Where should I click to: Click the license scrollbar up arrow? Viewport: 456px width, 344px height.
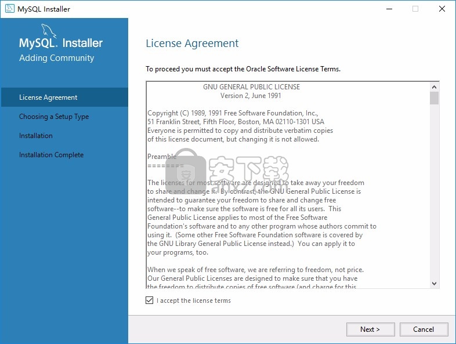(434, 87)
